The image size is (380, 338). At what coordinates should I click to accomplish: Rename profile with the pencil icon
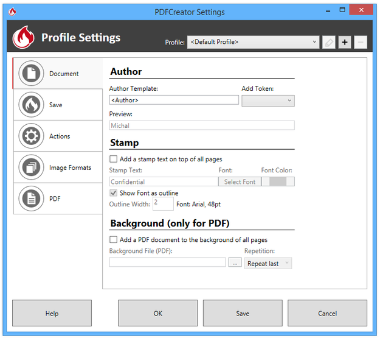329,42
